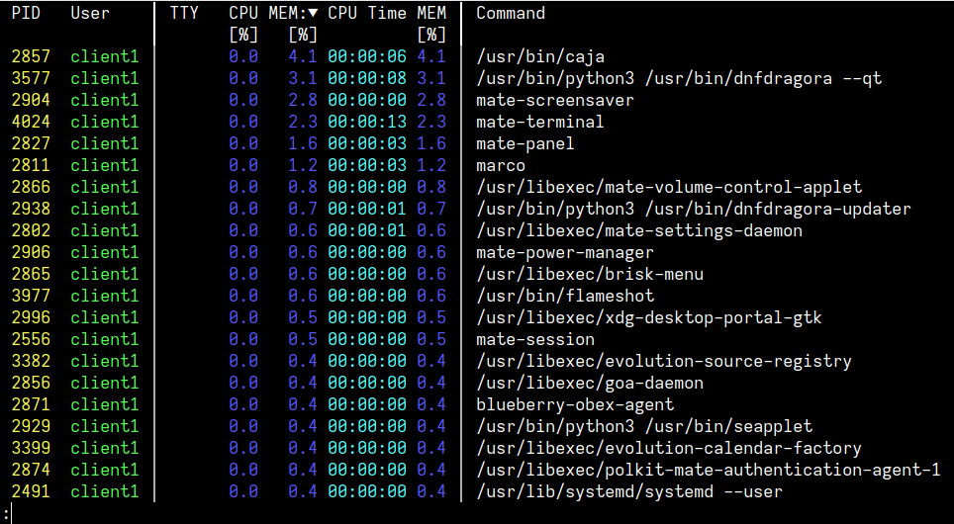Select the blueberry-obex-agent entry

coord(575,404)
